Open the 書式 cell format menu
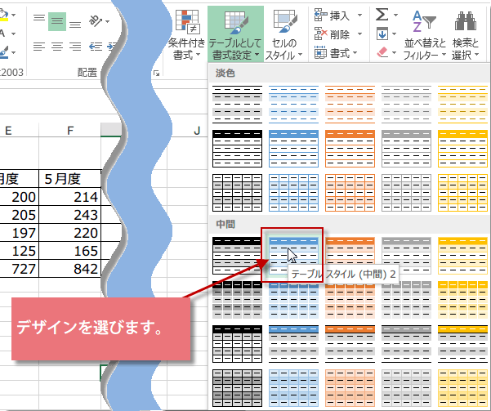This screenshot has height=411, width=491. (336, 52)
